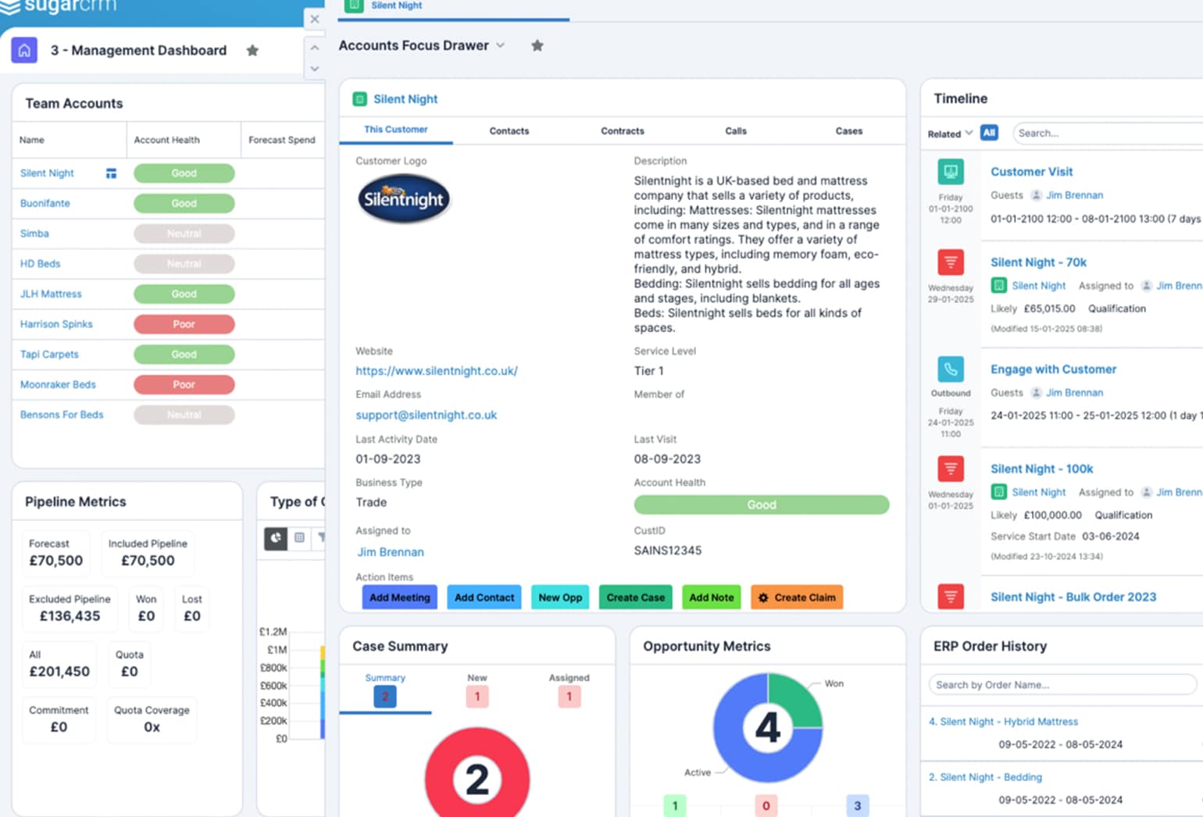Click the Silent Night - 100k opportunity icon
The height and width of the screenshot is (817, 1203).
(951, 468)
